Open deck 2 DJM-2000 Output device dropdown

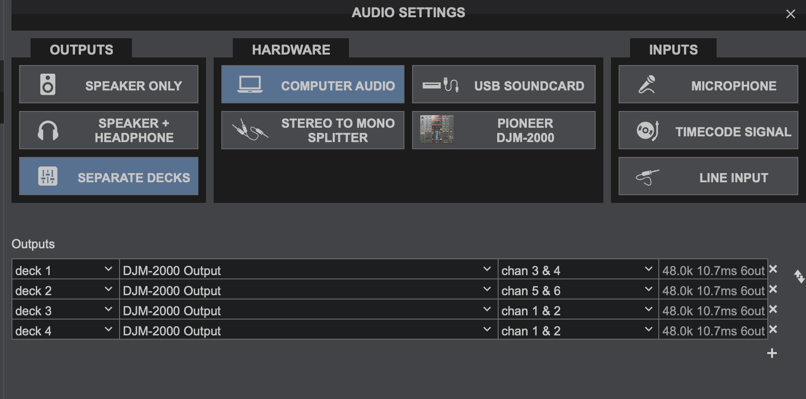coord(308,289)
